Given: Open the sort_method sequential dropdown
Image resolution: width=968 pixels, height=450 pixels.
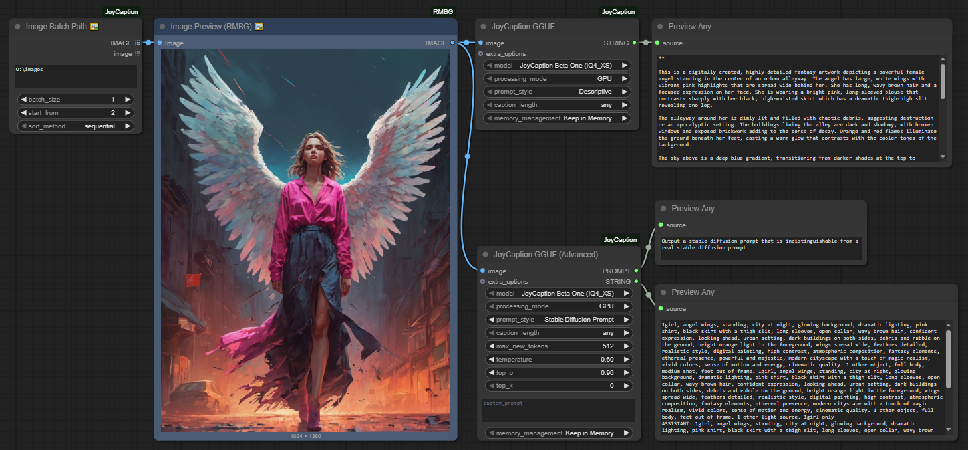Looking at the screenshot, I should click(76, 126).
